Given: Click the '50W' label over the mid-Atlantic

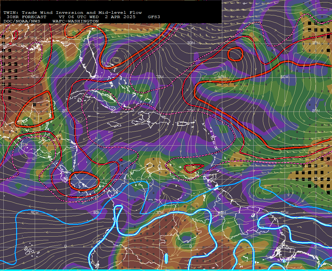Looking at the screenshot, I should point(284,77).
